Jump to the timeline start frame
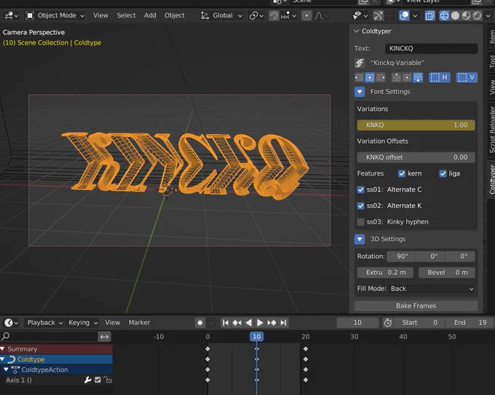 [226, 323]
